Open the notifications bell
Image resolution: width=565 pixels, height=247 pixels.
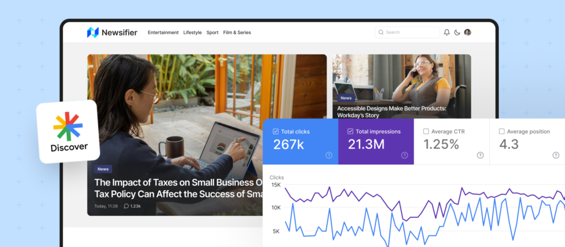[x=446, y=33]
